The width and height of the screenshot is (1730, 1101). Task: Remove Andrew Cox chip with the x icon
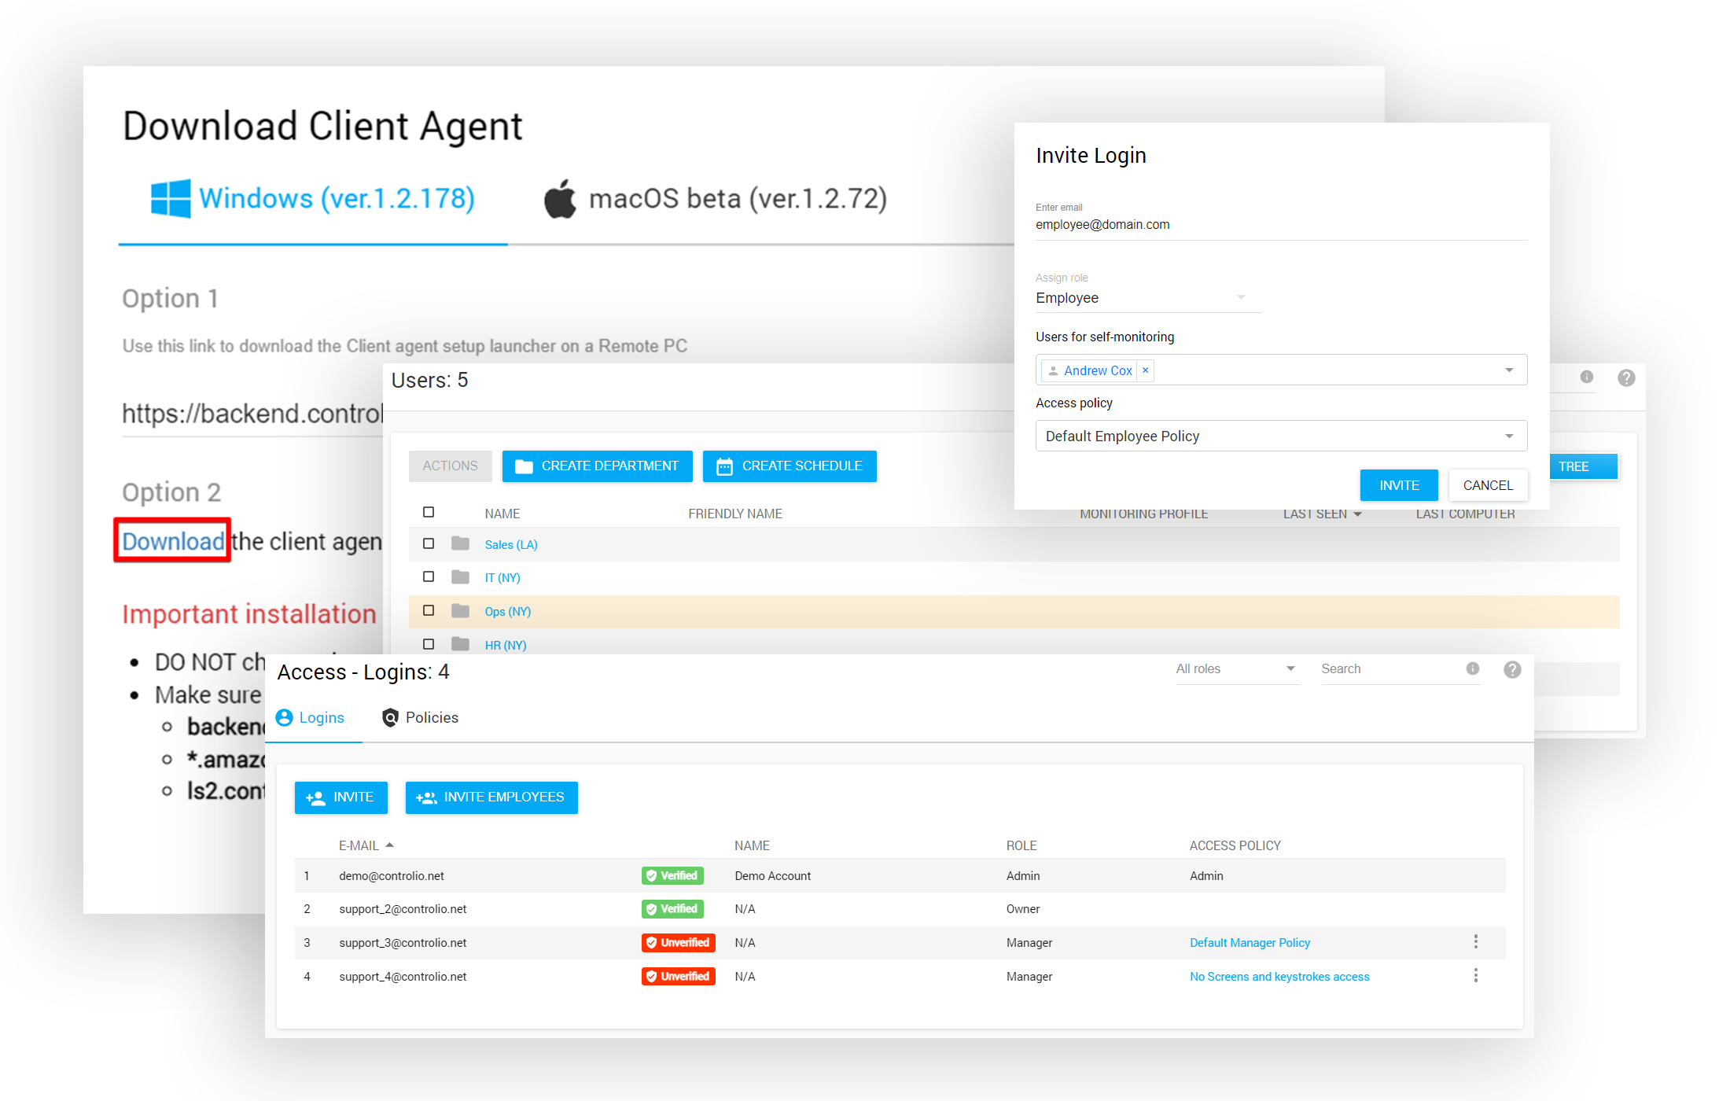point(1145,370)
